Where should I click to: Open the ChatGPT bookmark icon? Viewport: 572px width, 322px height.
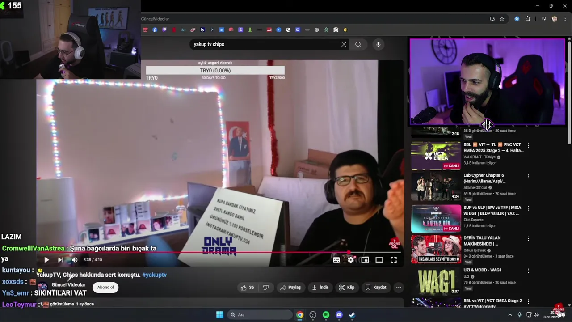tap(316, 30)
